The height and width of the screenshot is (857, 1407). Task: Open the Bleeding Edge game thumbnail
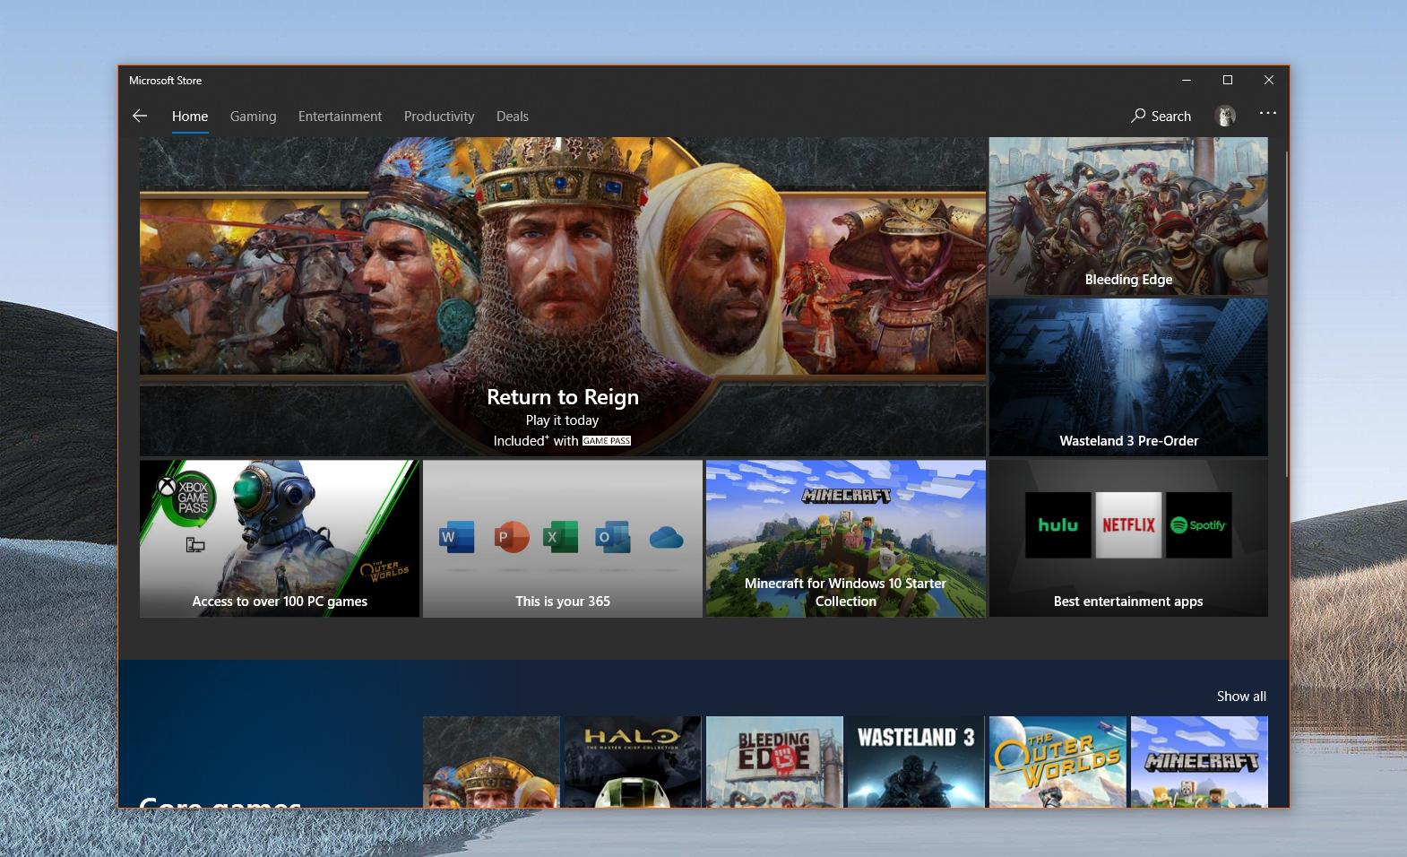click(774, 761)
